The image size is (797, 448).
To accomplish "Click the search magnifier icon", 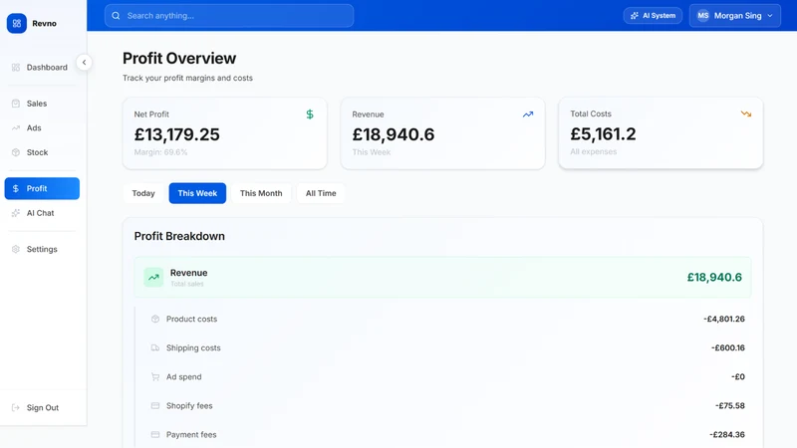I will [116, 16].
